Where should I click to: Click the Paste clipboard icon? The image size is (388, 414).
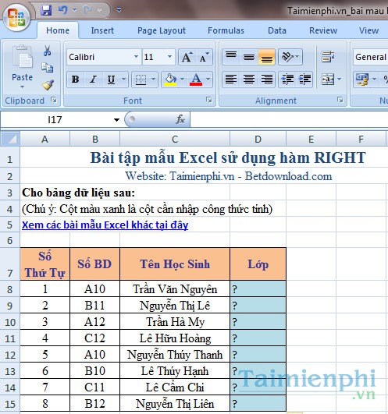pyautogui.click(x=23, y=57)
